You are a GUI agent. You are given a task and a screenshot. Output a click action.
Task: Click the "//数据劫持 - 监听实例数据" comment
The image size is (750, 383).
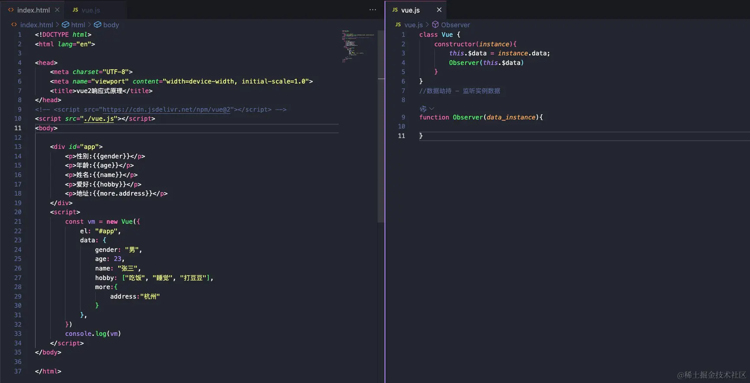coord(460,91)
